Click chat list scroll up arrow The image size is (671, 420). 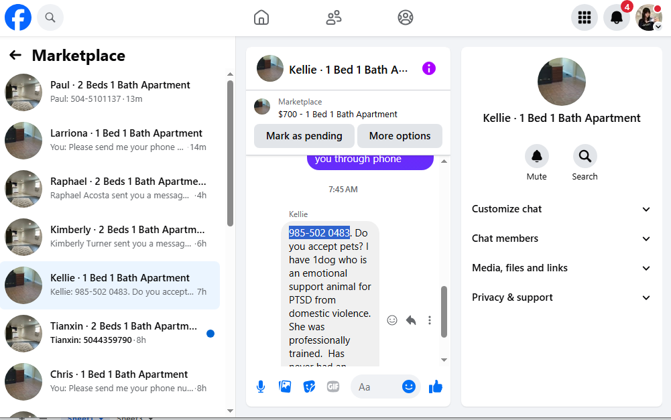[230, 74]
